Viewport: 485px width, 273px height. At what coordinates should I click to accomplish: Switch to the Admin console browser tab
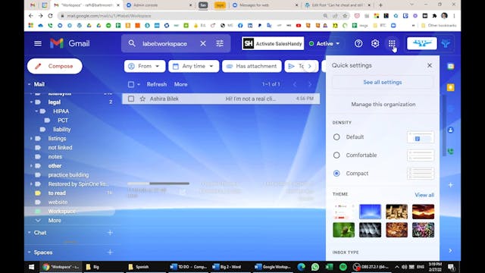point(158,5)
